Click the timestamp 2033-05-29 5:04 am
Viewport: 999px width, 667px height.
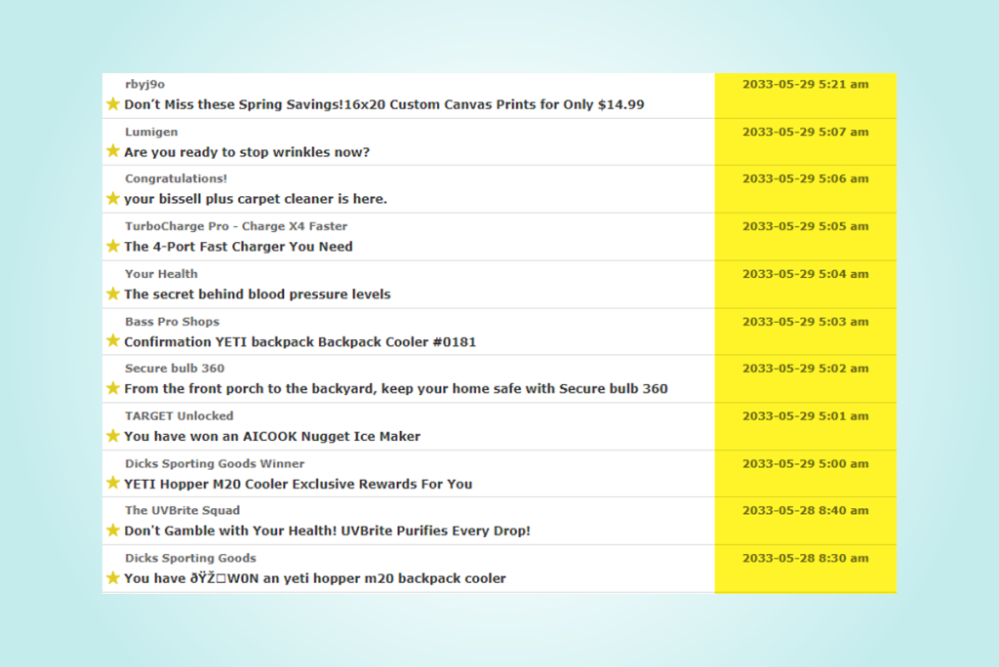[805, 274]
